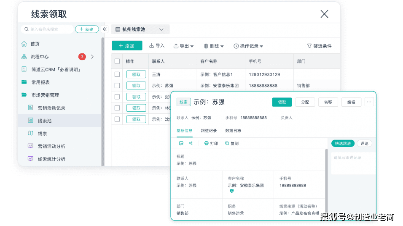This screenshot has height=226, width=403.
Task: Click the red 3 notification badge
Action: point(82,57)
